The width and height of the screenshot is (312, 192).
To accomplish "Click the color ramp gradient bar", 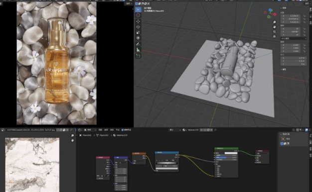I will pyautogui.click(x=167, y=163).
